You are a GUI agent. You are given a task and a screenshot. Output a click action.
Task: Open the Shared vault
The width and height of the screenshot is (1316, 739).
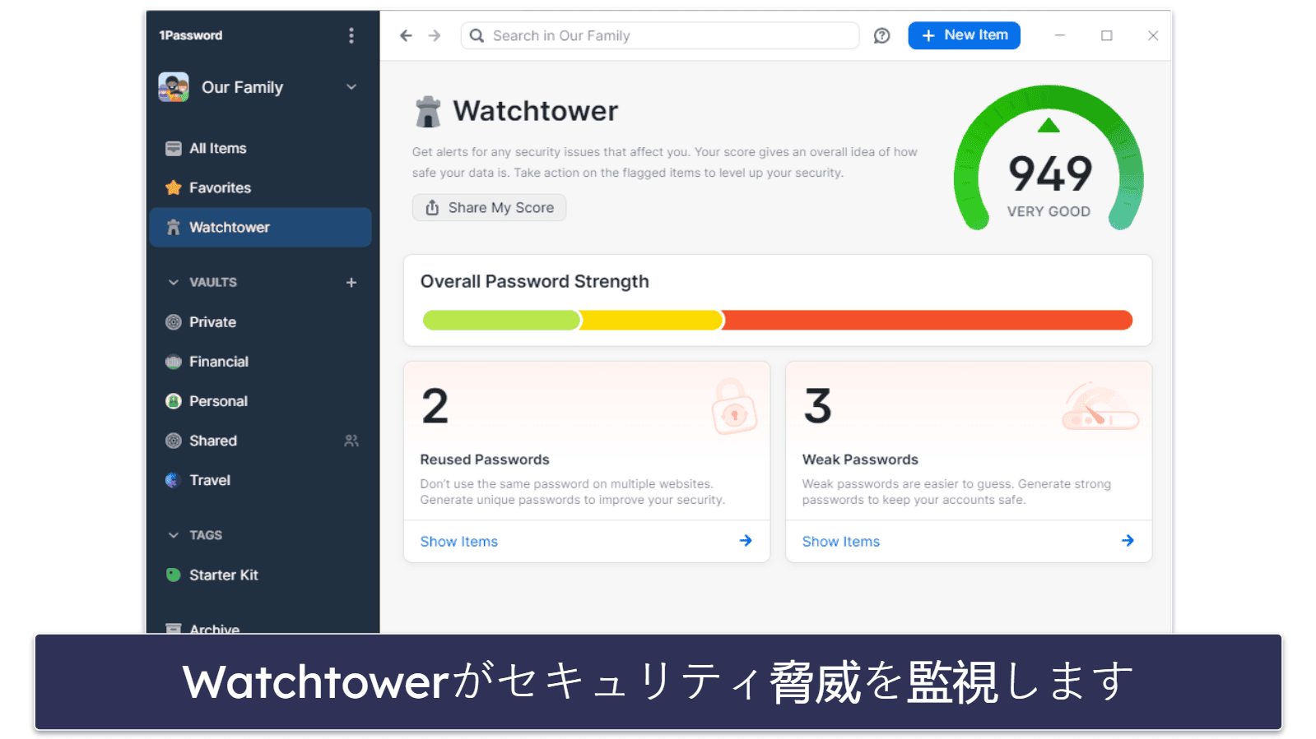click(x=260, y=441)
